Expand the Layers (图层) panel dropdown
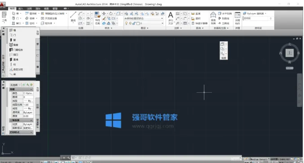The image size is (304, 163). 145,28
